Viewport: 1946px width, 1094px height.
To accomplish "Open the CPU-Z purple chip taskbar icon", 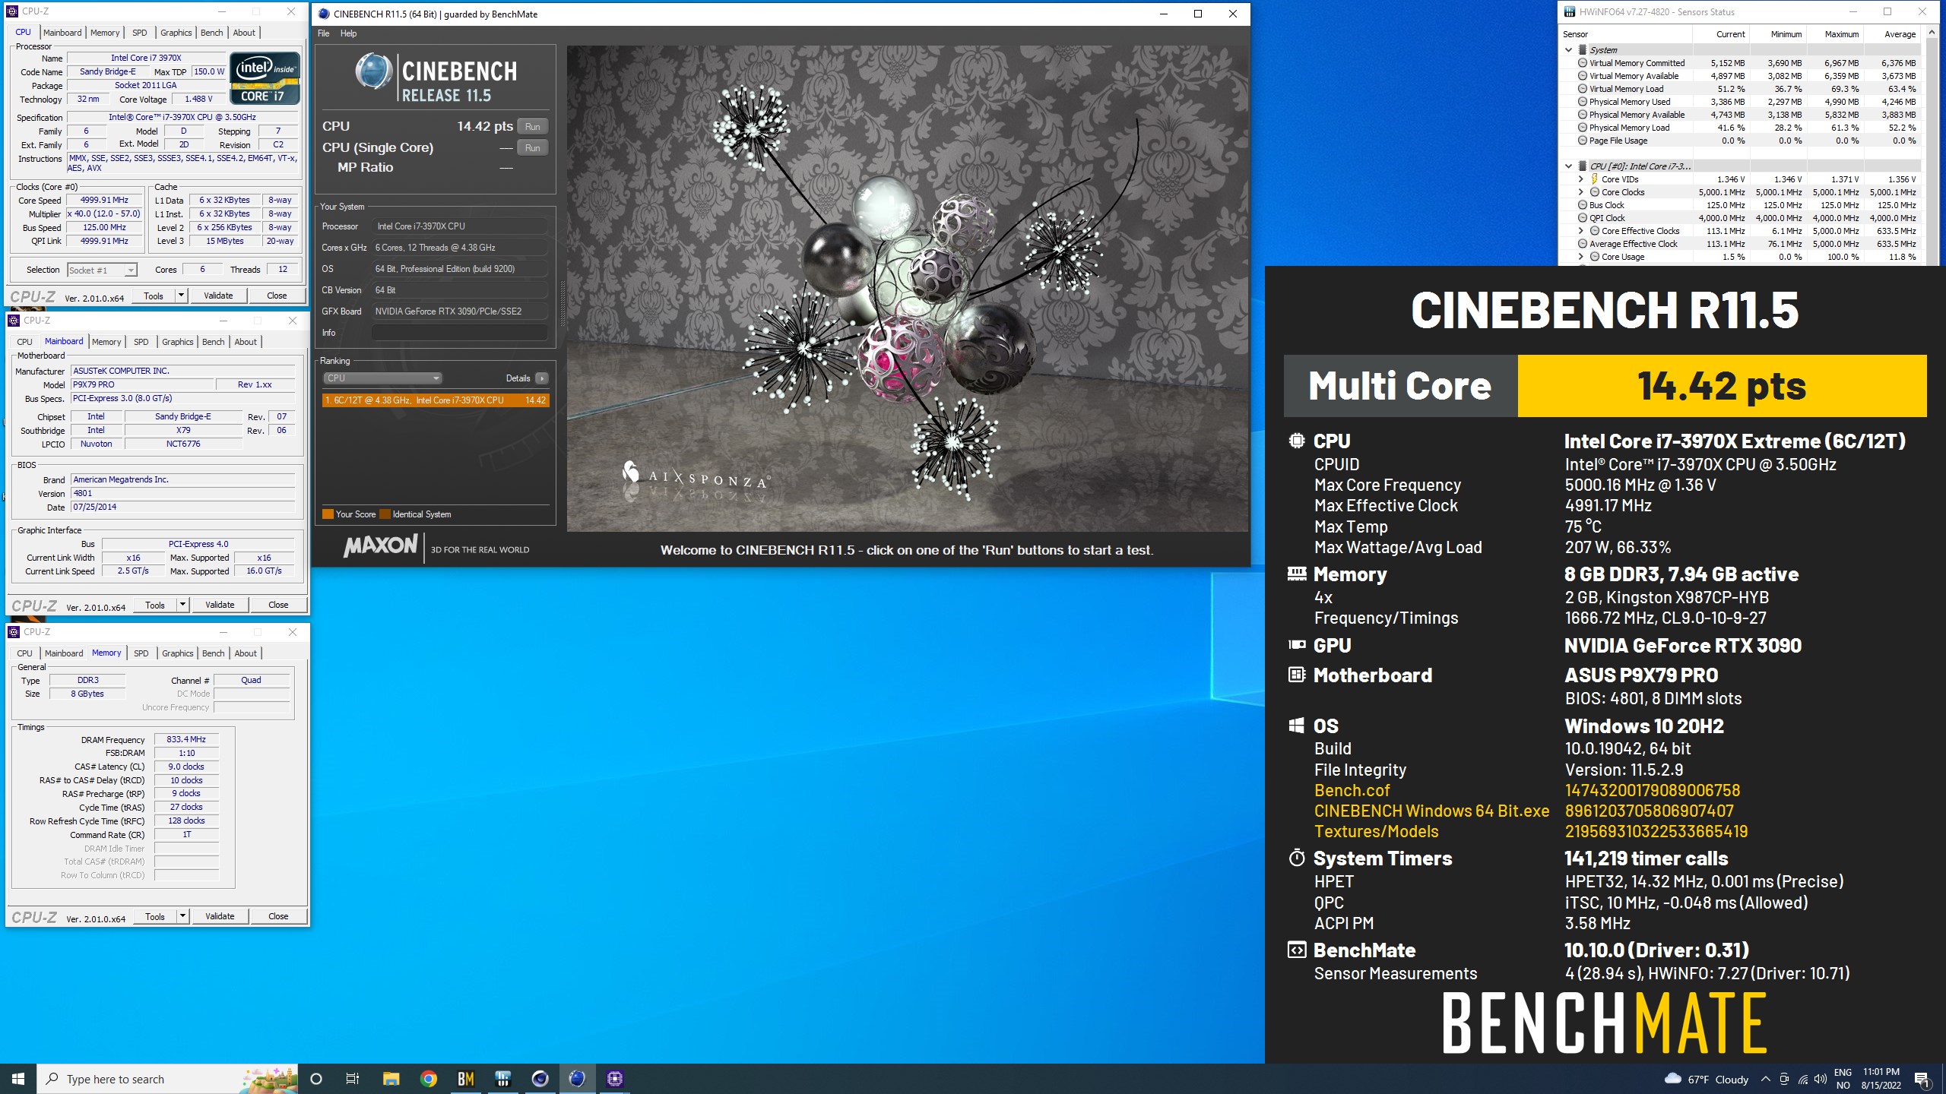I will [x=615, y=1079].
